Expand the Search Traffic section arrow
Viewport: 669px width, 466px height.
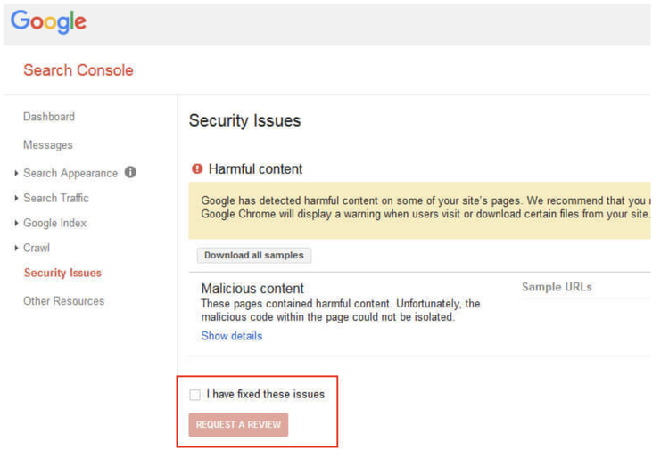(x=16, y=199)
